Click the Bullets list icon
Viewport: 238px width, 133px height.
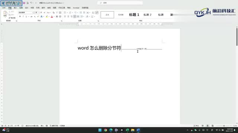coord(65,13)
